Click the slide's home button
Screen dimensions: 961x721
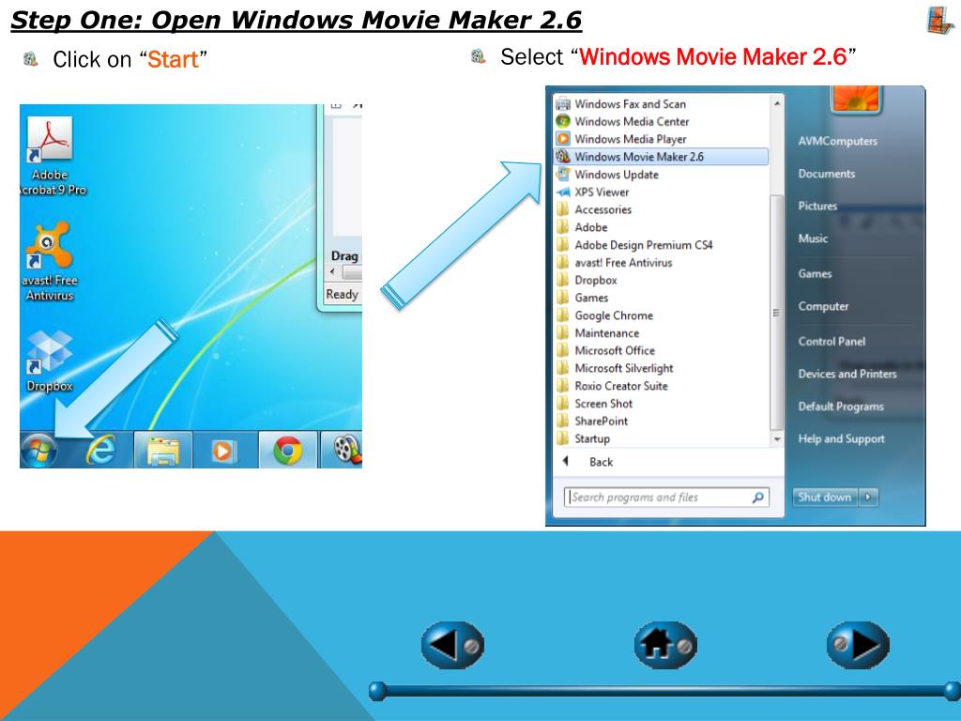(665, 645)
